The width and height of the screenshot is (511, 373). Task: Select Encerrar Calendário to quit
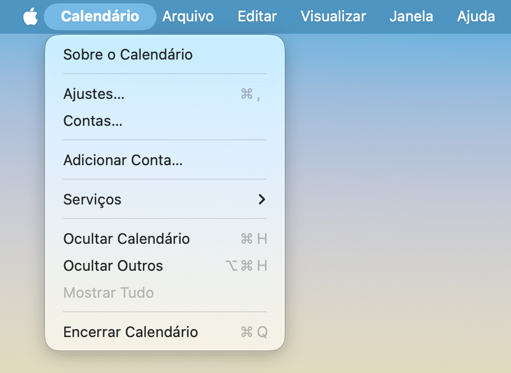pyautogui.click(x=130, y=332)
